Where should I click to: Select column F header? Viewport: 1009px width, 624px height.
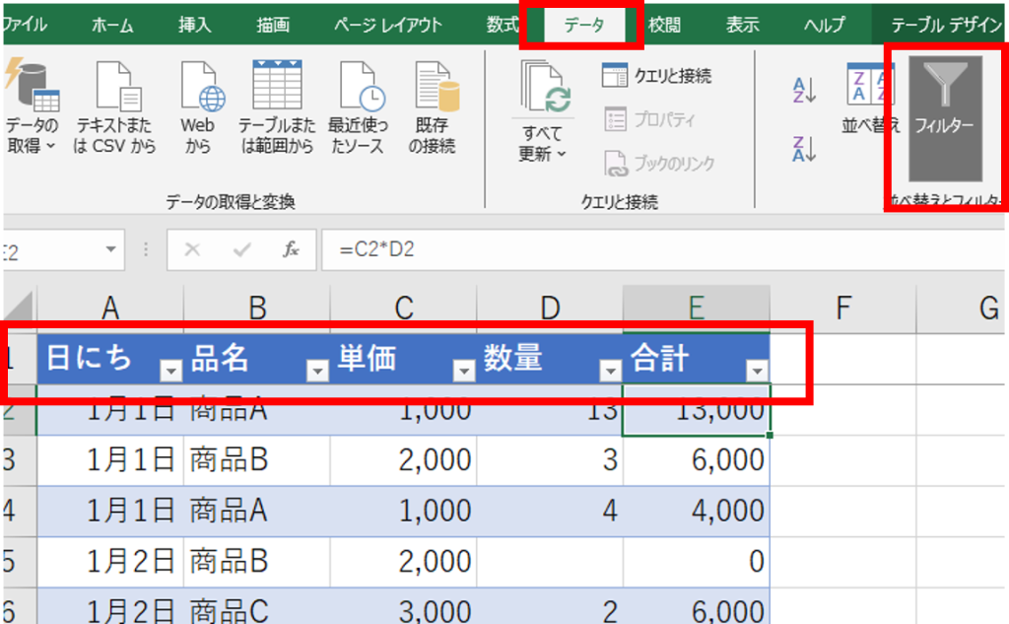[842, 309]
